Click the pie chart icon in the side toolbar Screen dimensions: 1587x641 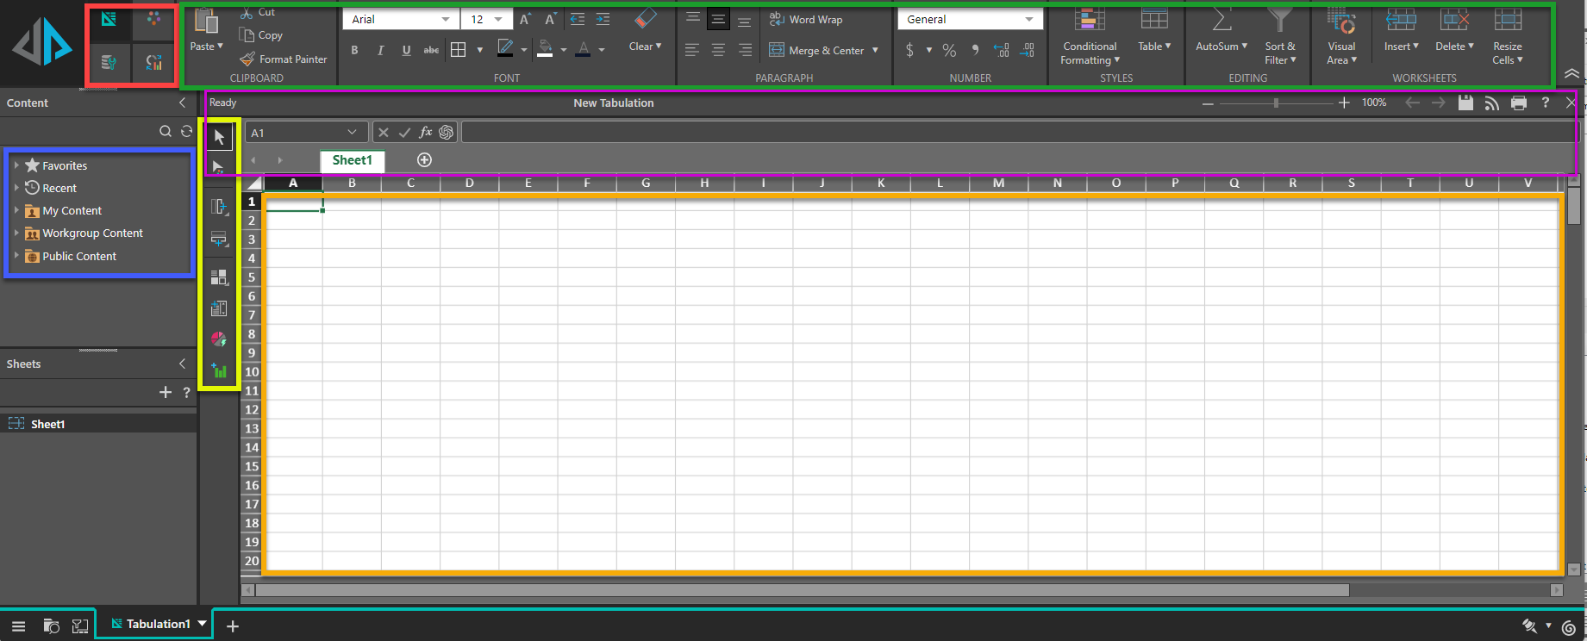click(219, 339)
